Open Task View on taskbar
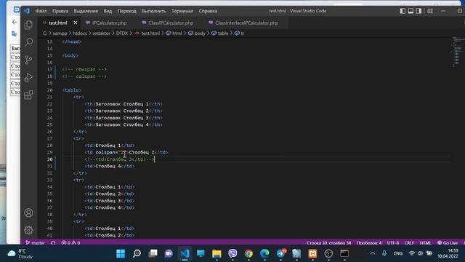This screenshot has height=262, width=465. coord(153,253)
